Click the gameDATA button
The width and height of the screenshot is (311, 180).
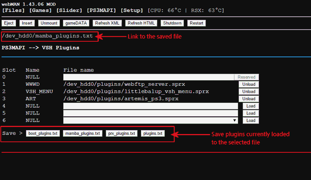[76, 23]
